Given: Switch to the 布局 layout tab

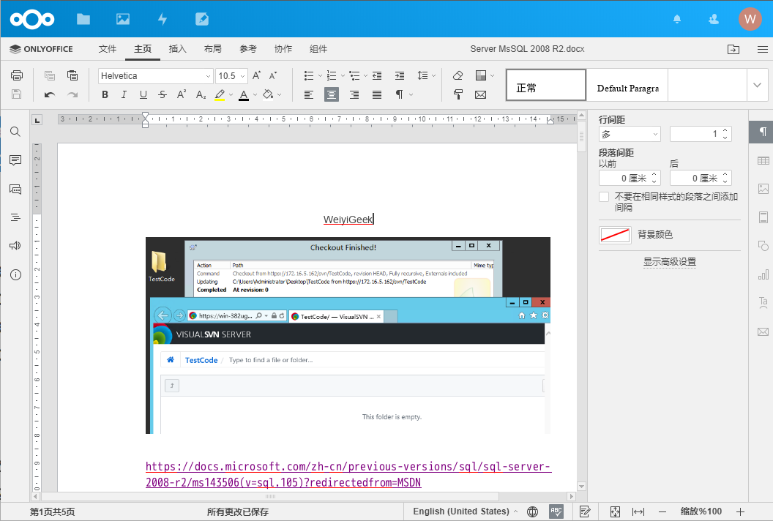Looking at the screenshot, I should [212, 49].
